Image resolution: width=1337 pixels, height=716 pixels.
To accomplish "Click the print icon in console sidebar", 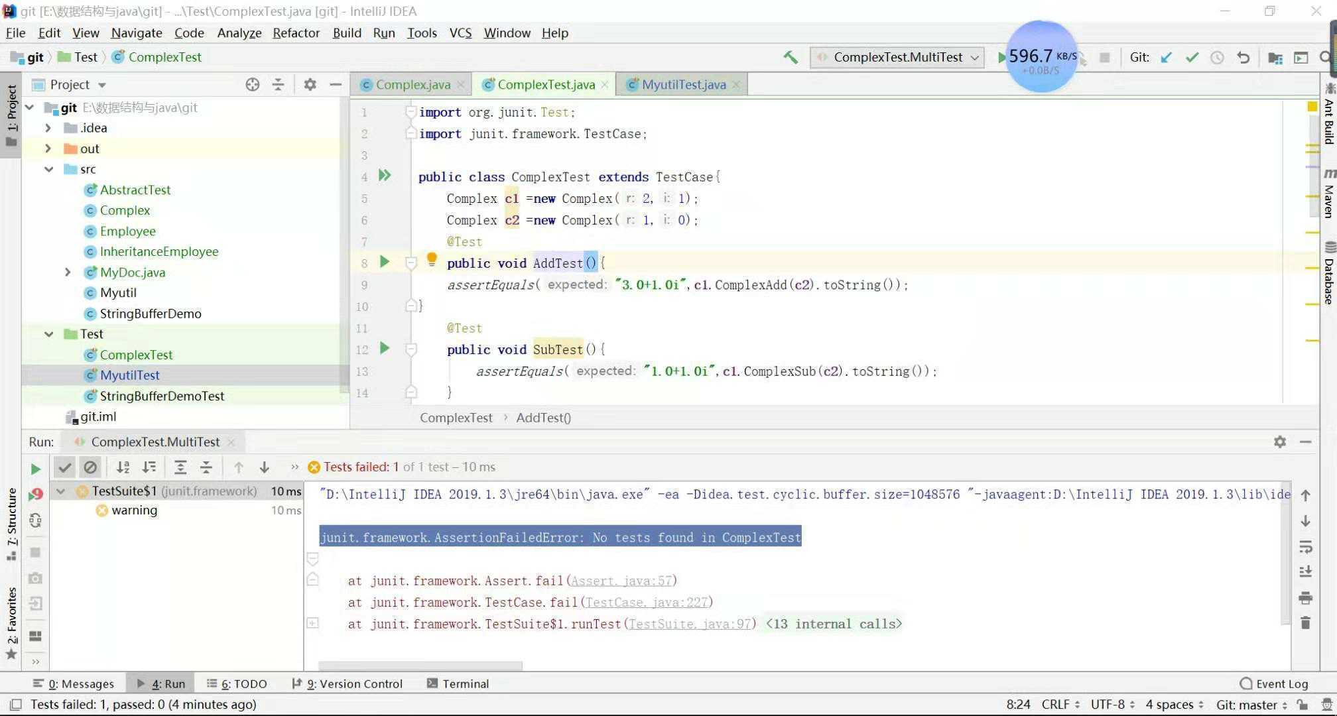I will pyautogui.click(x=1305, y=598).
